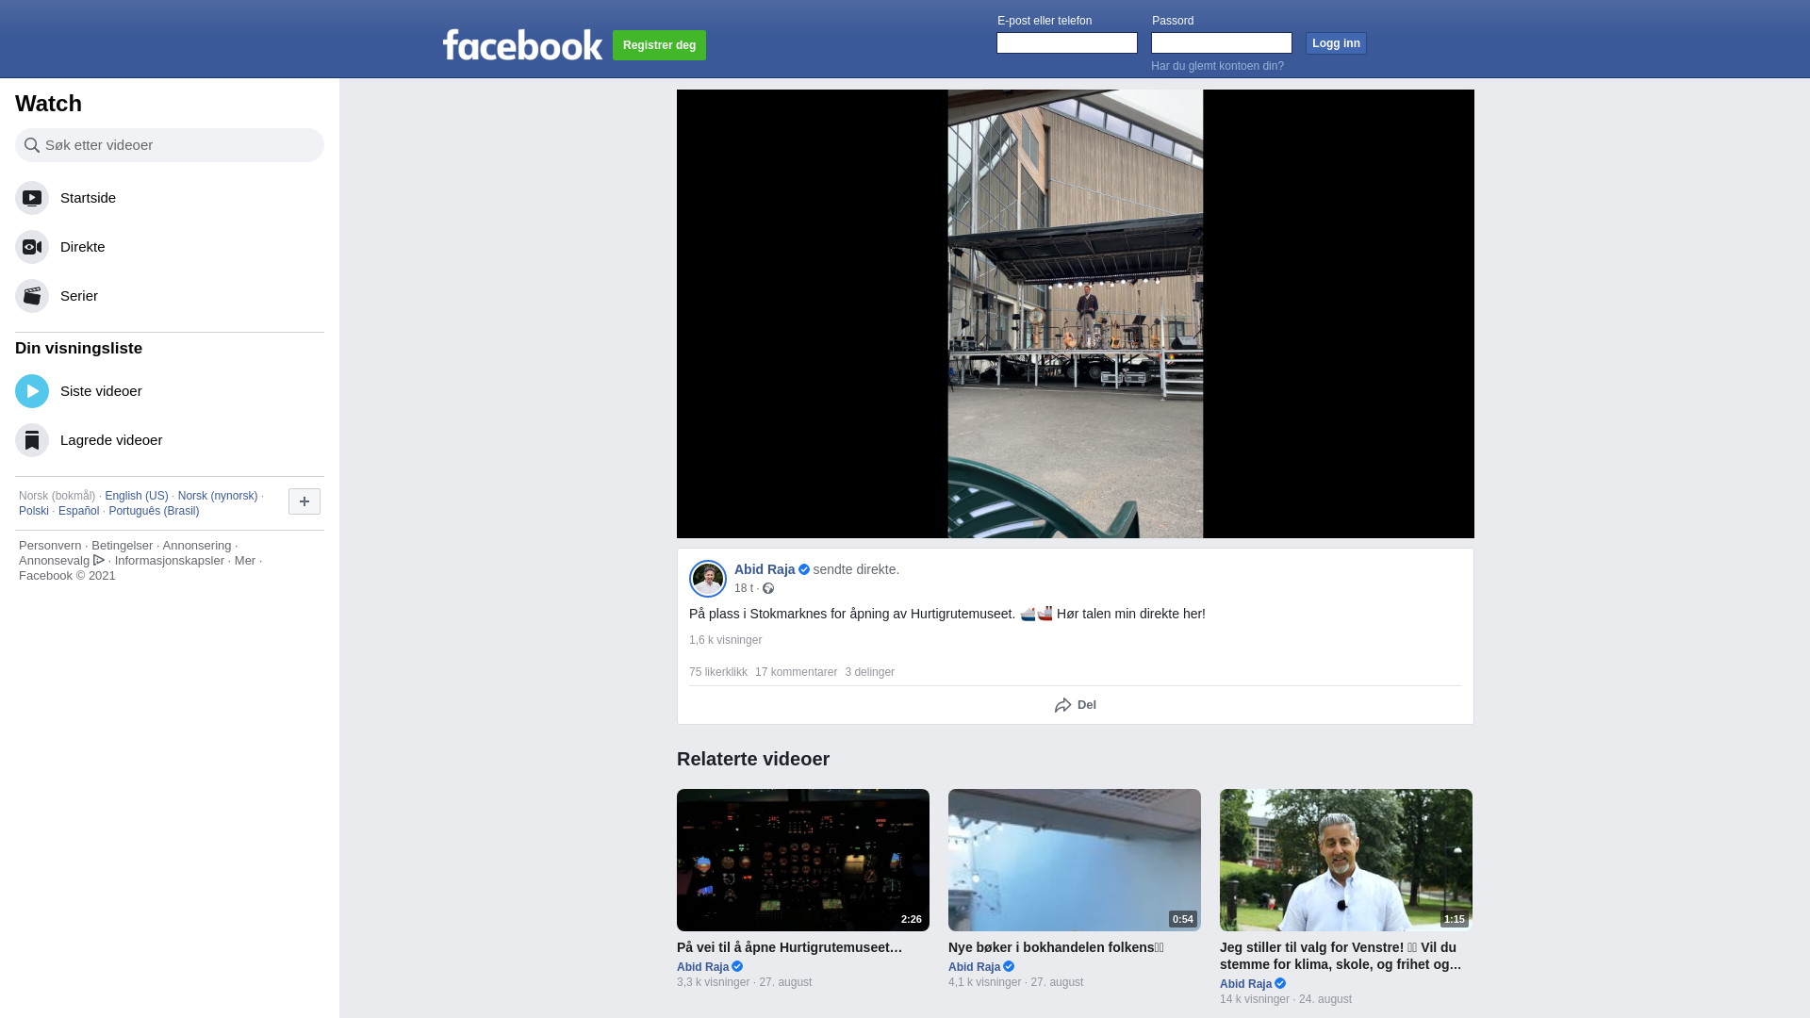Click the 1,6 k visninger text
This screenshot has height=1018, width=1810.
coord(725,640)
